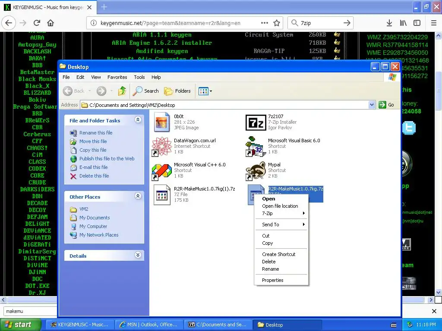Choose Rename in the context menu
This screenshot has width=442, height=331.
coord(281,269)
